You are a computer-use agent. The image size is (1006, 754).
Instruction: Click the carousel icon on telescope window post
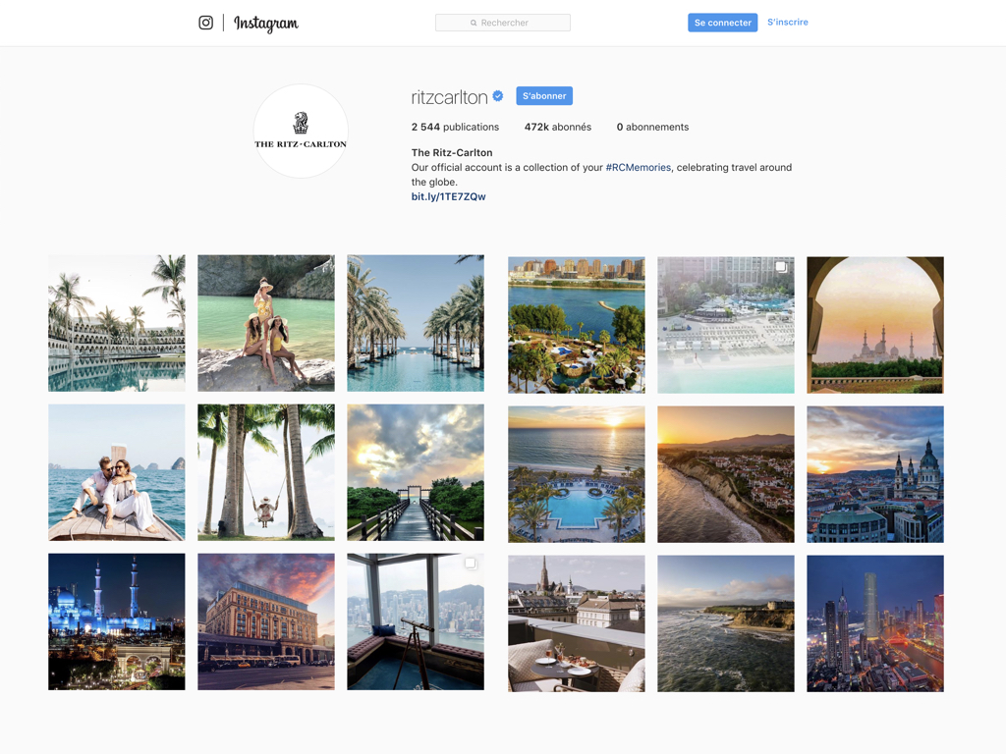[x=471, y=564]
